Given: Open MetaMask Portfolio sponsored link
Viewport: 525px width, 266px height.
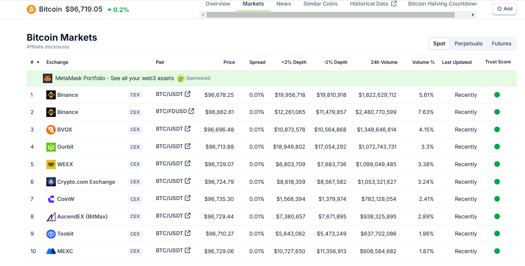Looking at the screenshot, I should [x=115, y=78].
